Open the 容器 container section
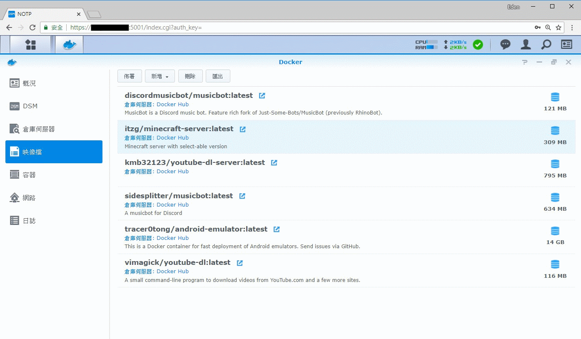Image resolution: width=581 pixels, height=339 pixels. [54, 175]
